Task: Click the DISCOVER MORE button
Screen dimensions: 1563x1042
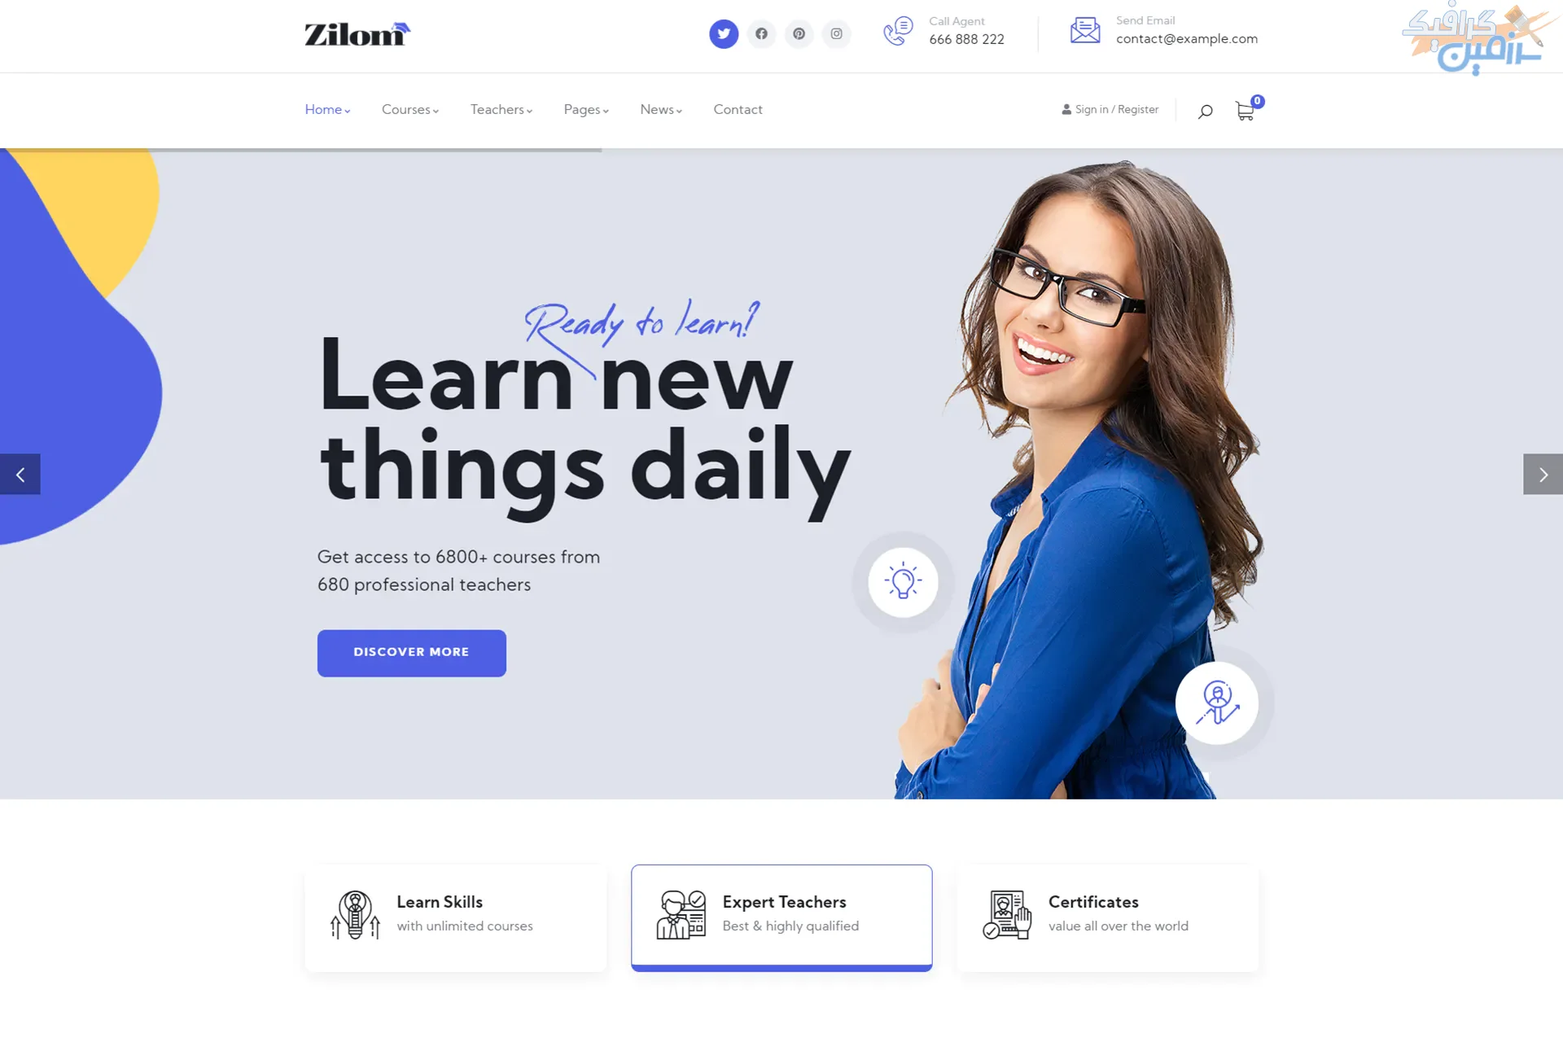Action: point(412,652)
